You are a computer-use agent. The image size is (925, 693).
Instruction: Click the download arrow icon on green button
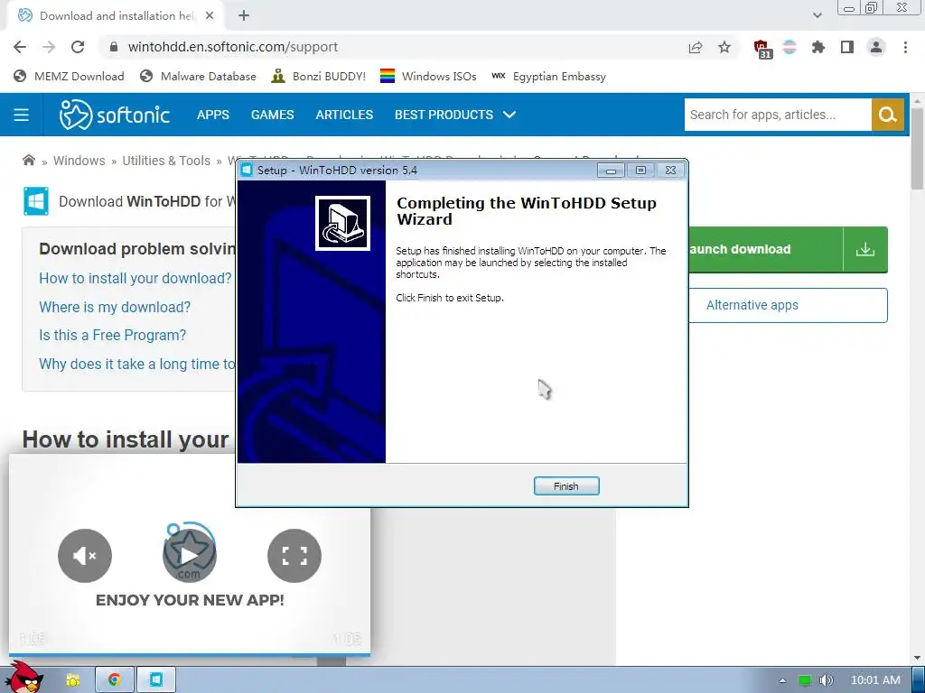pyautogui.click(x=865, y=249)
